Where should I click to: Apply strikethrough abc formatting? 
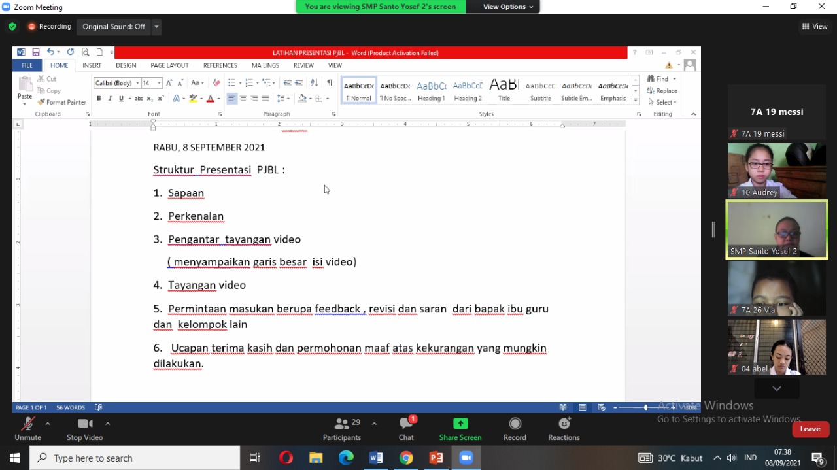coord(139,99)
